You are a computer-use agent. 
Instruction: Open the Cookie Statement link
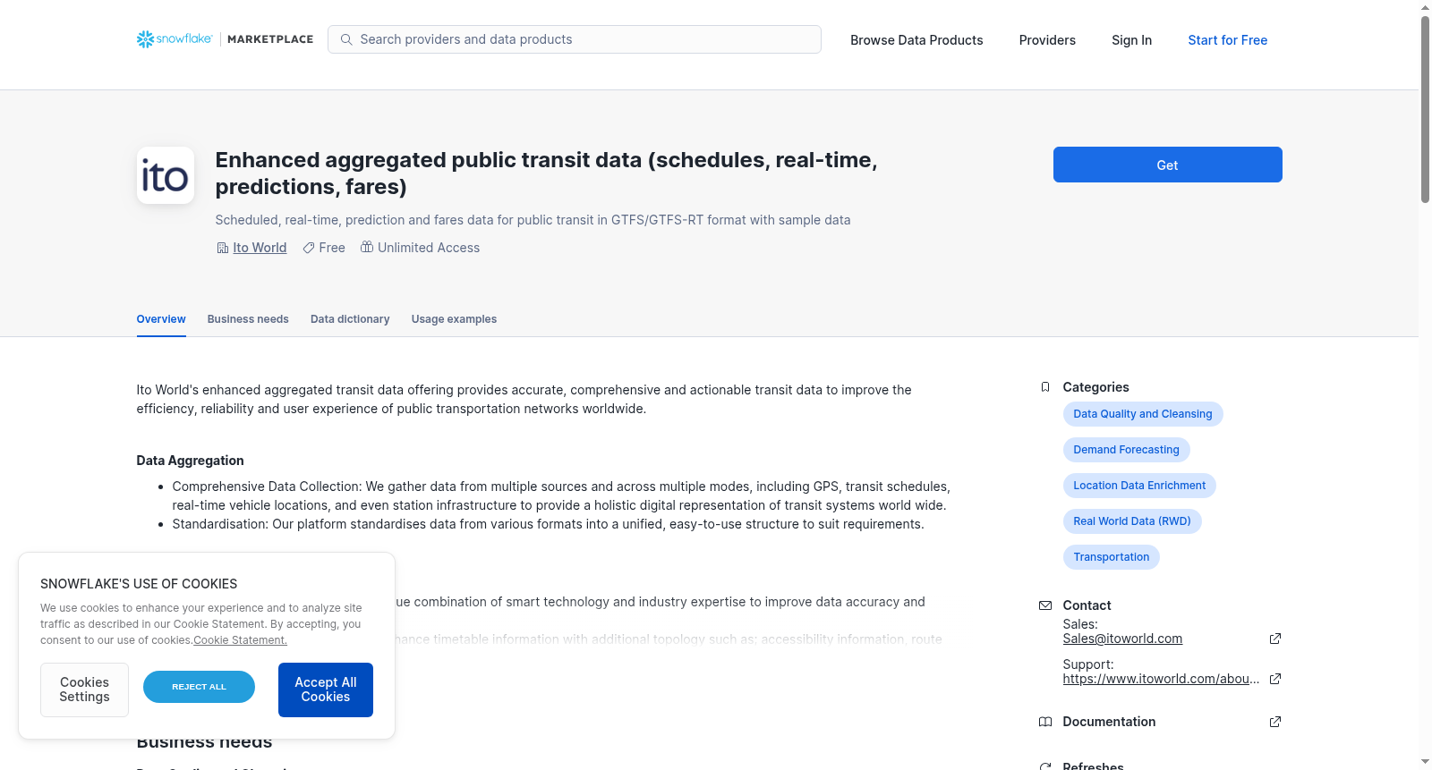point(240,640)
